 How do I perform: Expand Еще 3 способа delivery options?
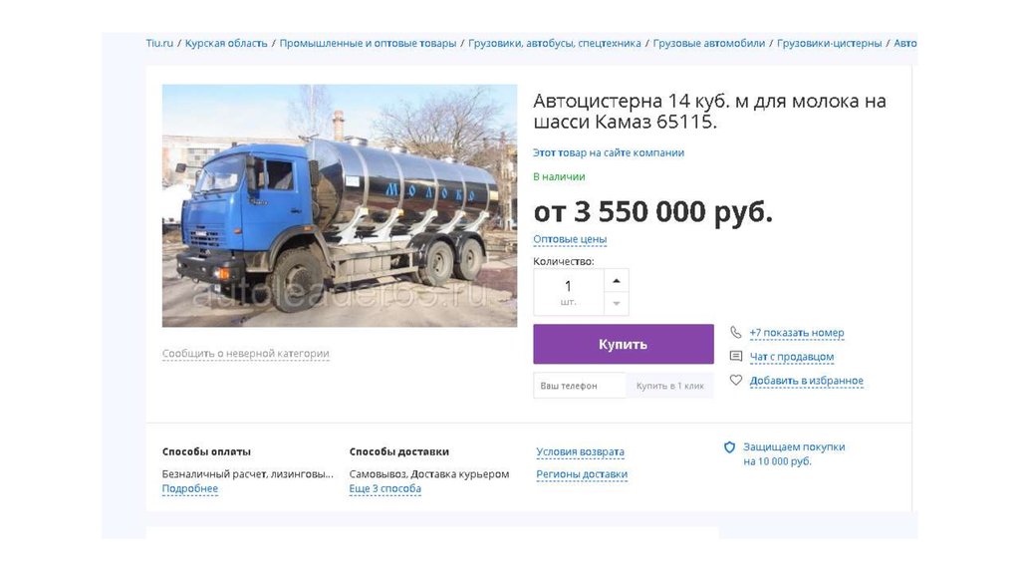385,488
